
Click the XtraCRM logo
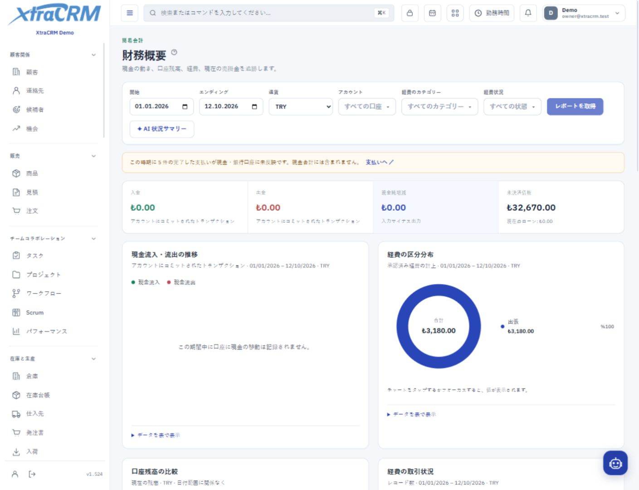click(54, 15)
